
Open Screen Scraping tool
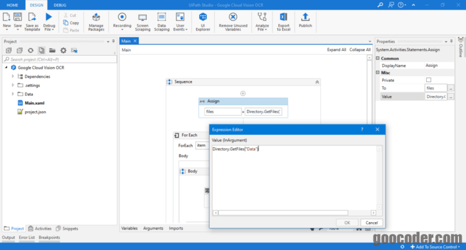[x=142, y=22]
